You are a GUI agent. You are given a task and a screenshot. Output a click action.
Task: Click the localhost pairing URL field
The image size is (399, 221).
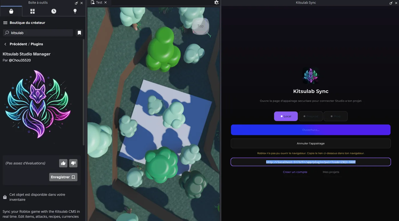(x=311, y=162)
